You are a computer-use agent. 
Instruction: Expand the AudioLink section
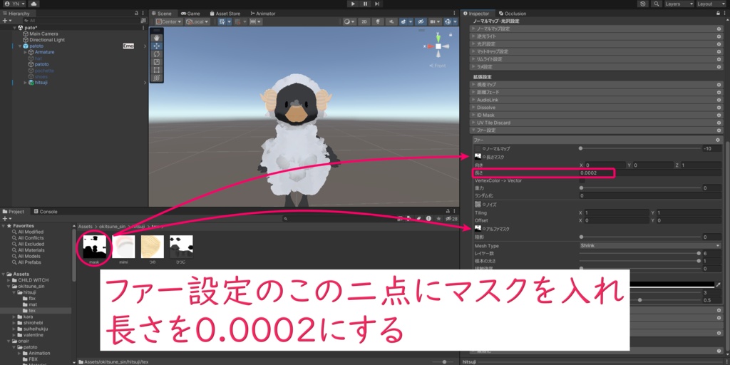coord(596,100)
